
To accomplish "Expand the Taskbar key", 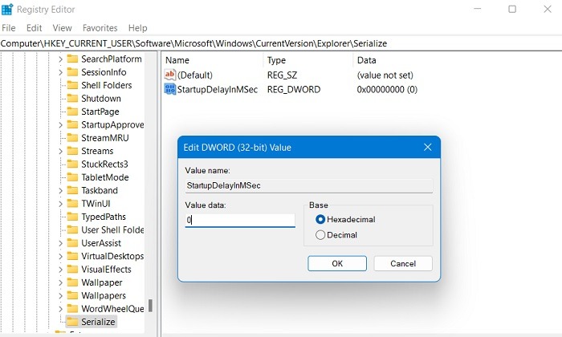I will point(60,190).
